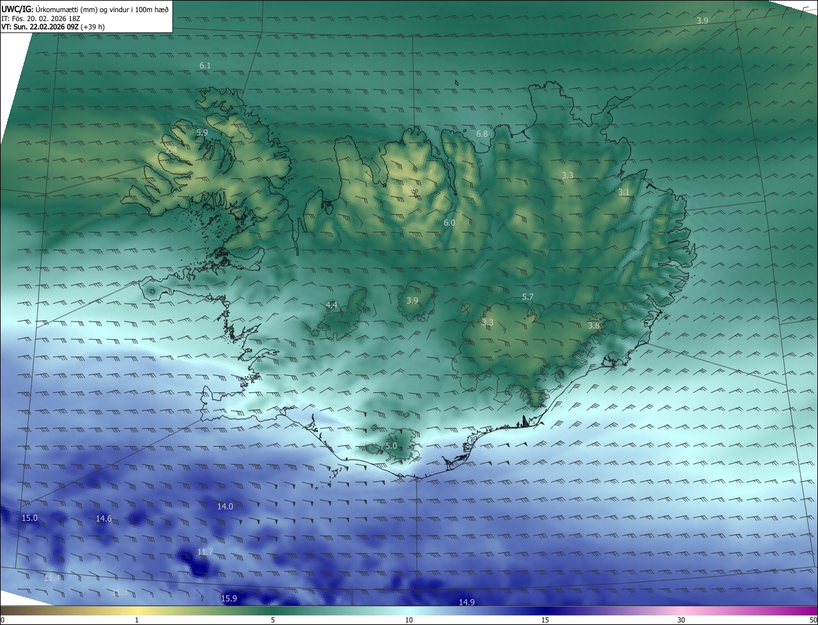Click the 15.9 value label over the ocean
The width and height of the screenshot is (818, 625).
(229, 599)
